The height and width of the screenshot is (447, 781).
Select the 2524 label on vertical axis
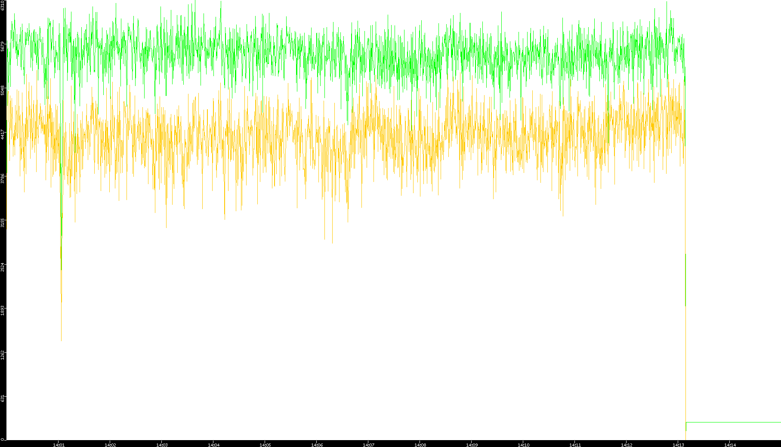tap(3, 267)
